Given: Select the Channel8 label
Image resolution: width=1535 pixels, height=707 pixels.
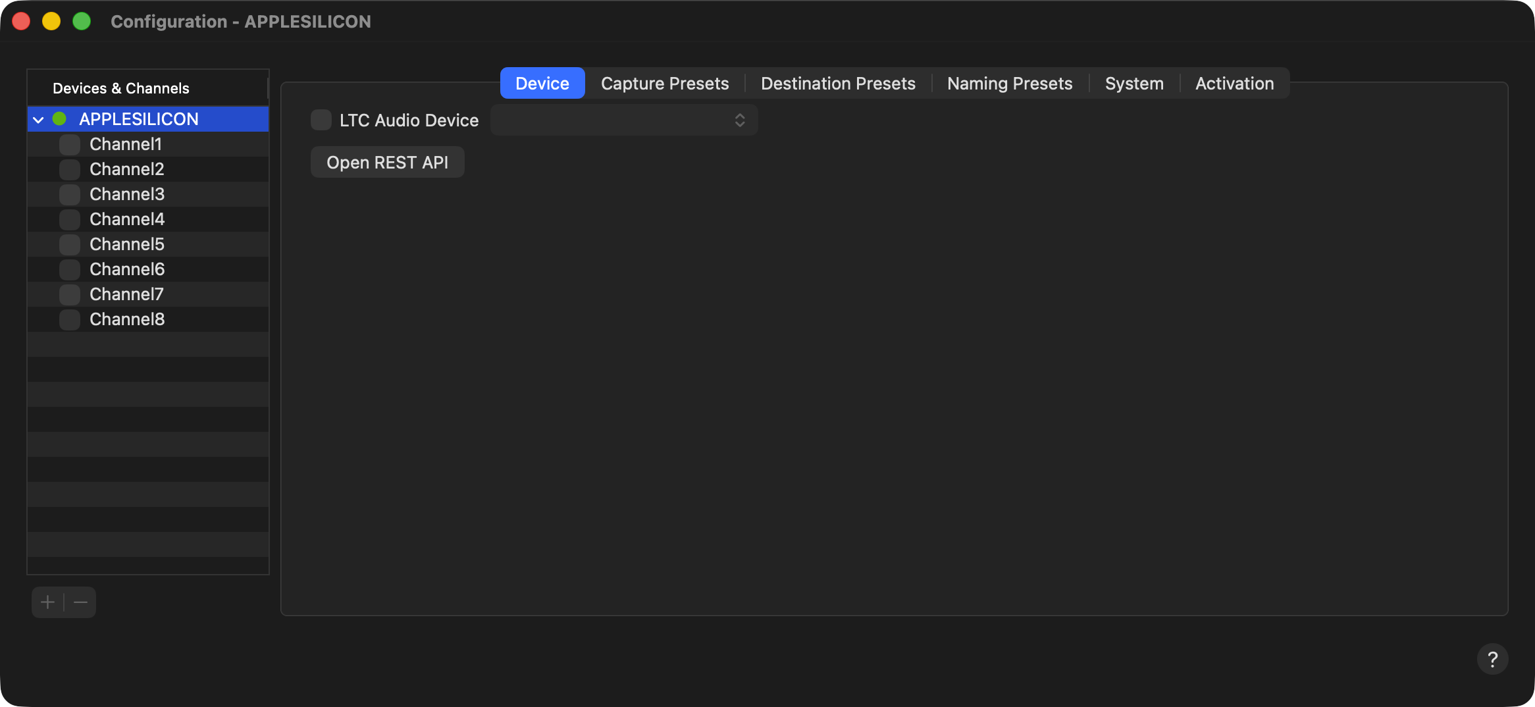Looking at the screenshot, I should 127,319.
